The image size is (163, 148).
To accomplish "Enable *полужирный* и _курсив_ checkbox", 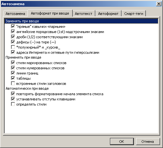I will 13,47.
